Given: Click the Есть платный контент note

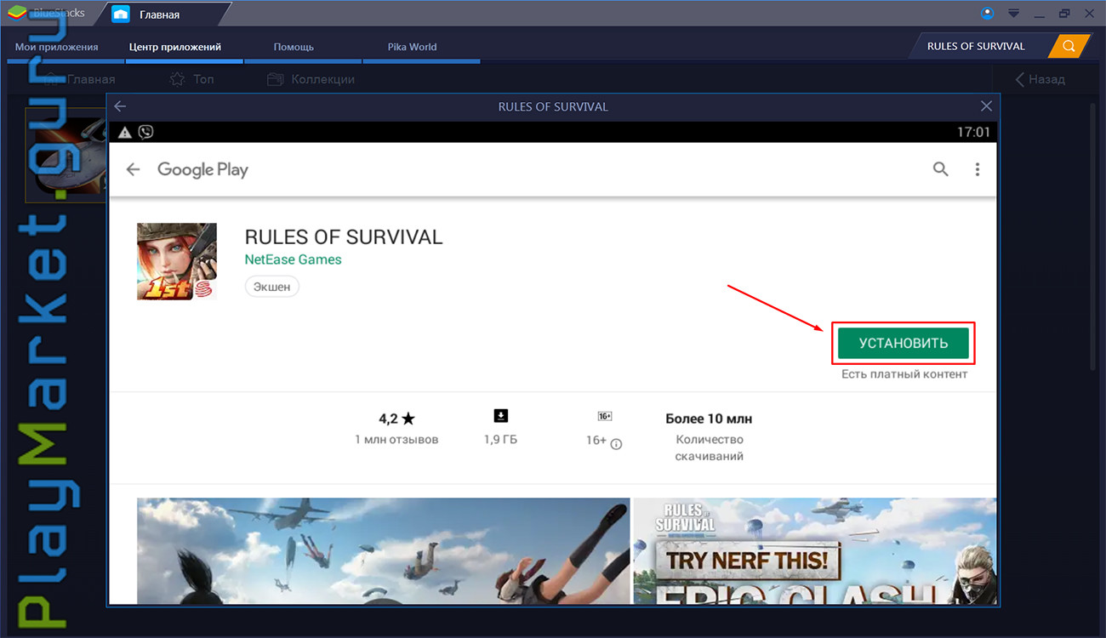Looking at the screenshot, I should pos(904,374).
